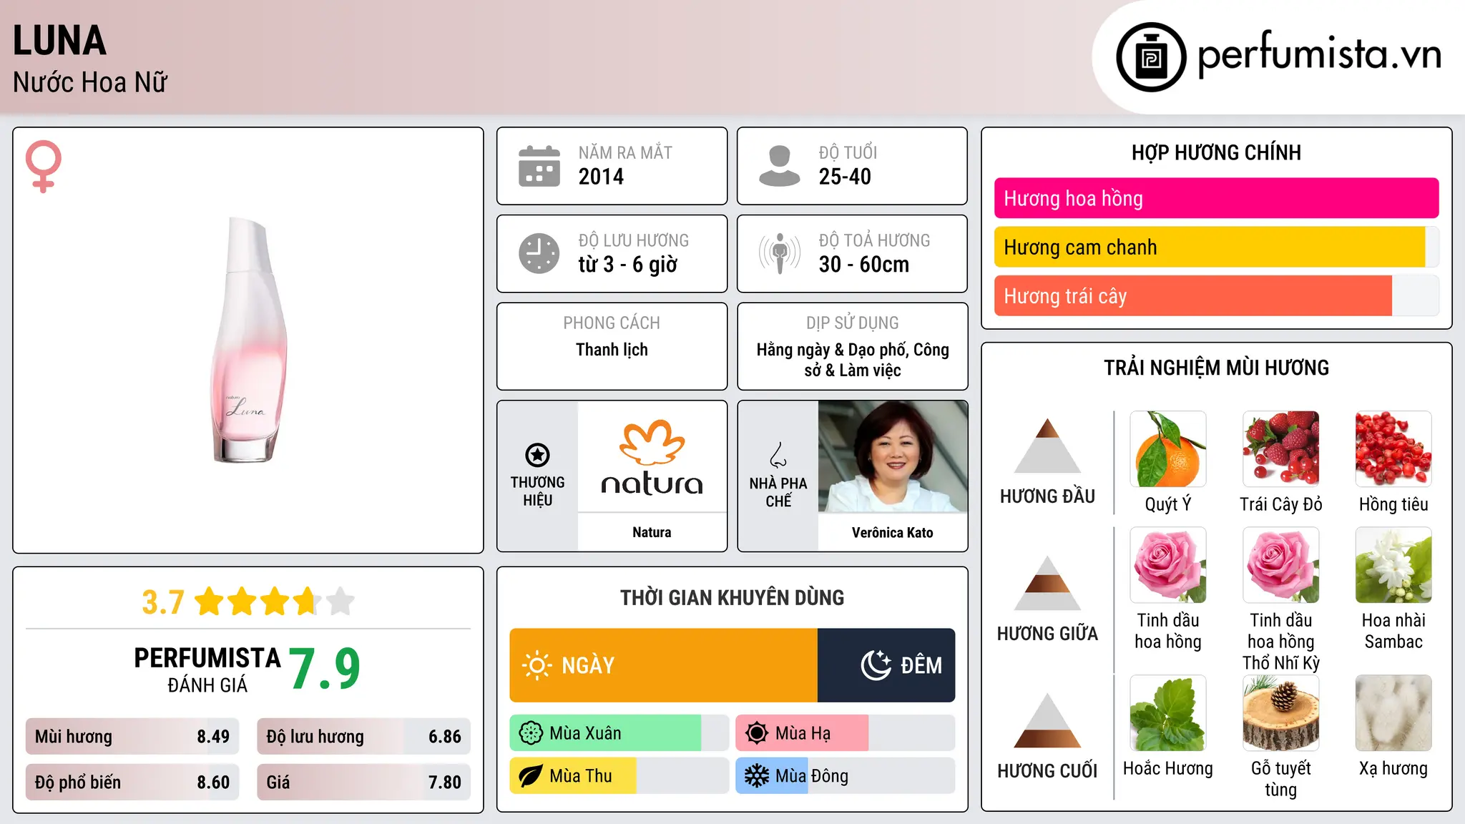Select the Tinh dầu hoa hồng note image
This screenshot has width=1465, height=824.
coord(1168,565)
